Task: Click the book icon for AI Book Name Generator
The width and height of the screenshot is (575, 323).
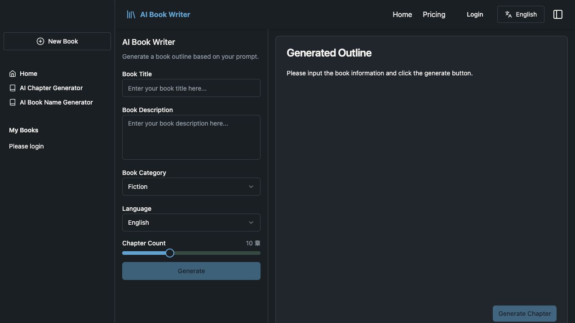Action: tap(13, 102)
